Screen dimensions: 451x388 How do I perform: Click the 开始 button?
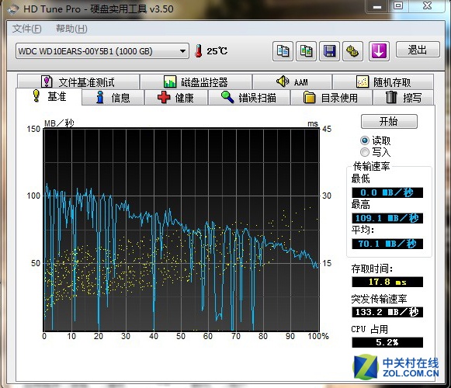[x=389, y=121]
